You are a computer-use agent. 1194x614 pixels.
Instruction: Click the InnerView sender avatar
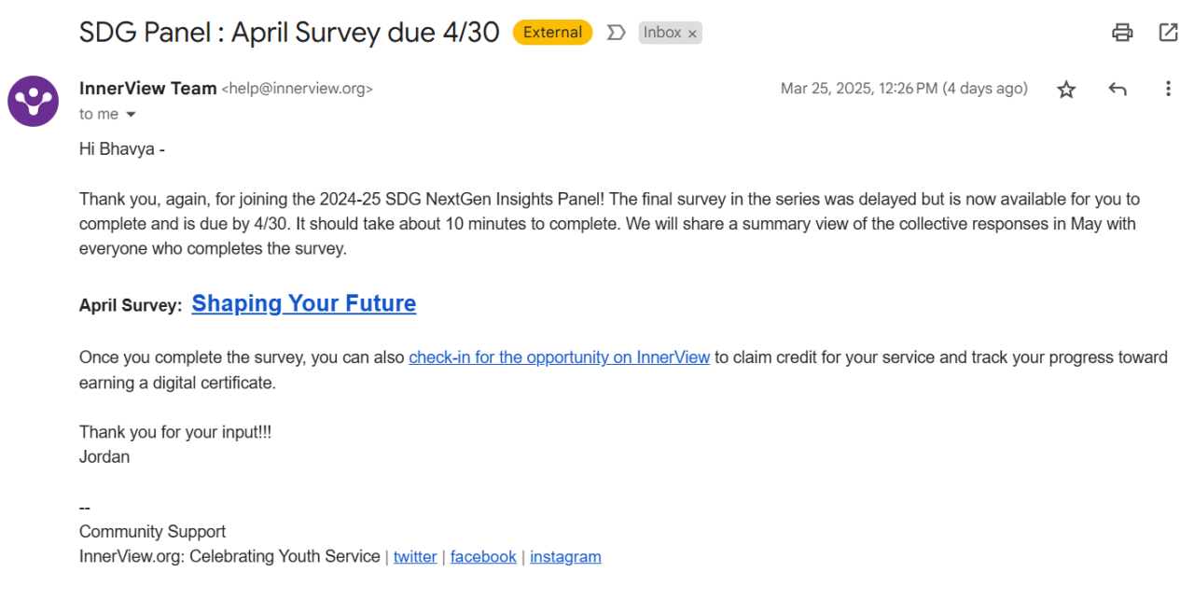34,101
